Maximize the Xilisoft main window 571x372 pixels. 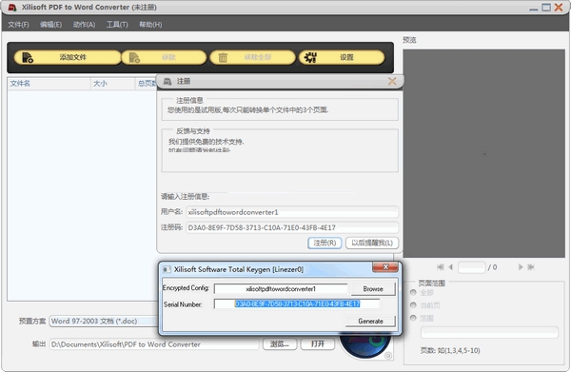coord(546,8)
